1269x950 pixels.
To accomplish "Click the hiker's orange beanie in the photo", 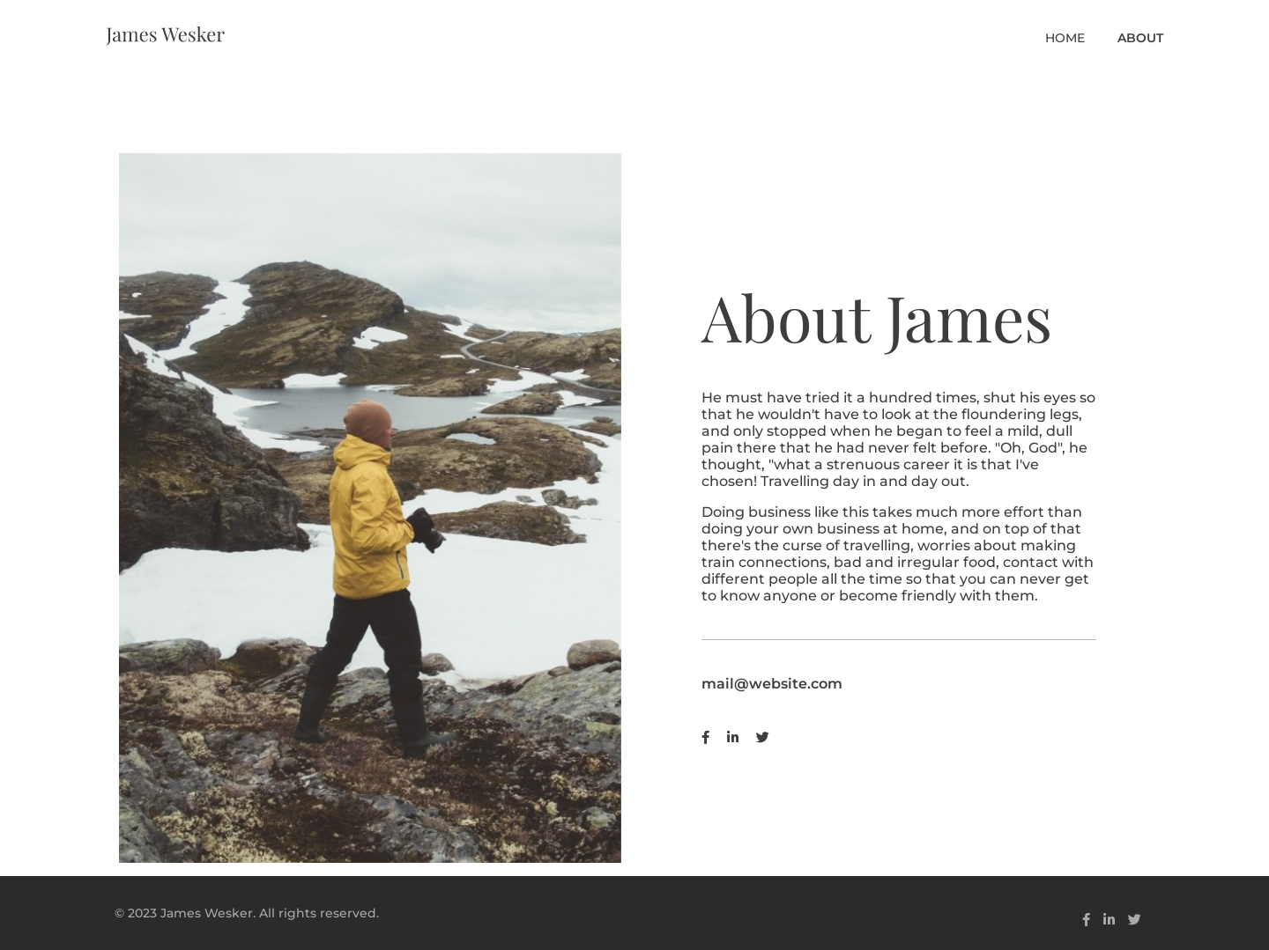I will (x=367, y=419).
